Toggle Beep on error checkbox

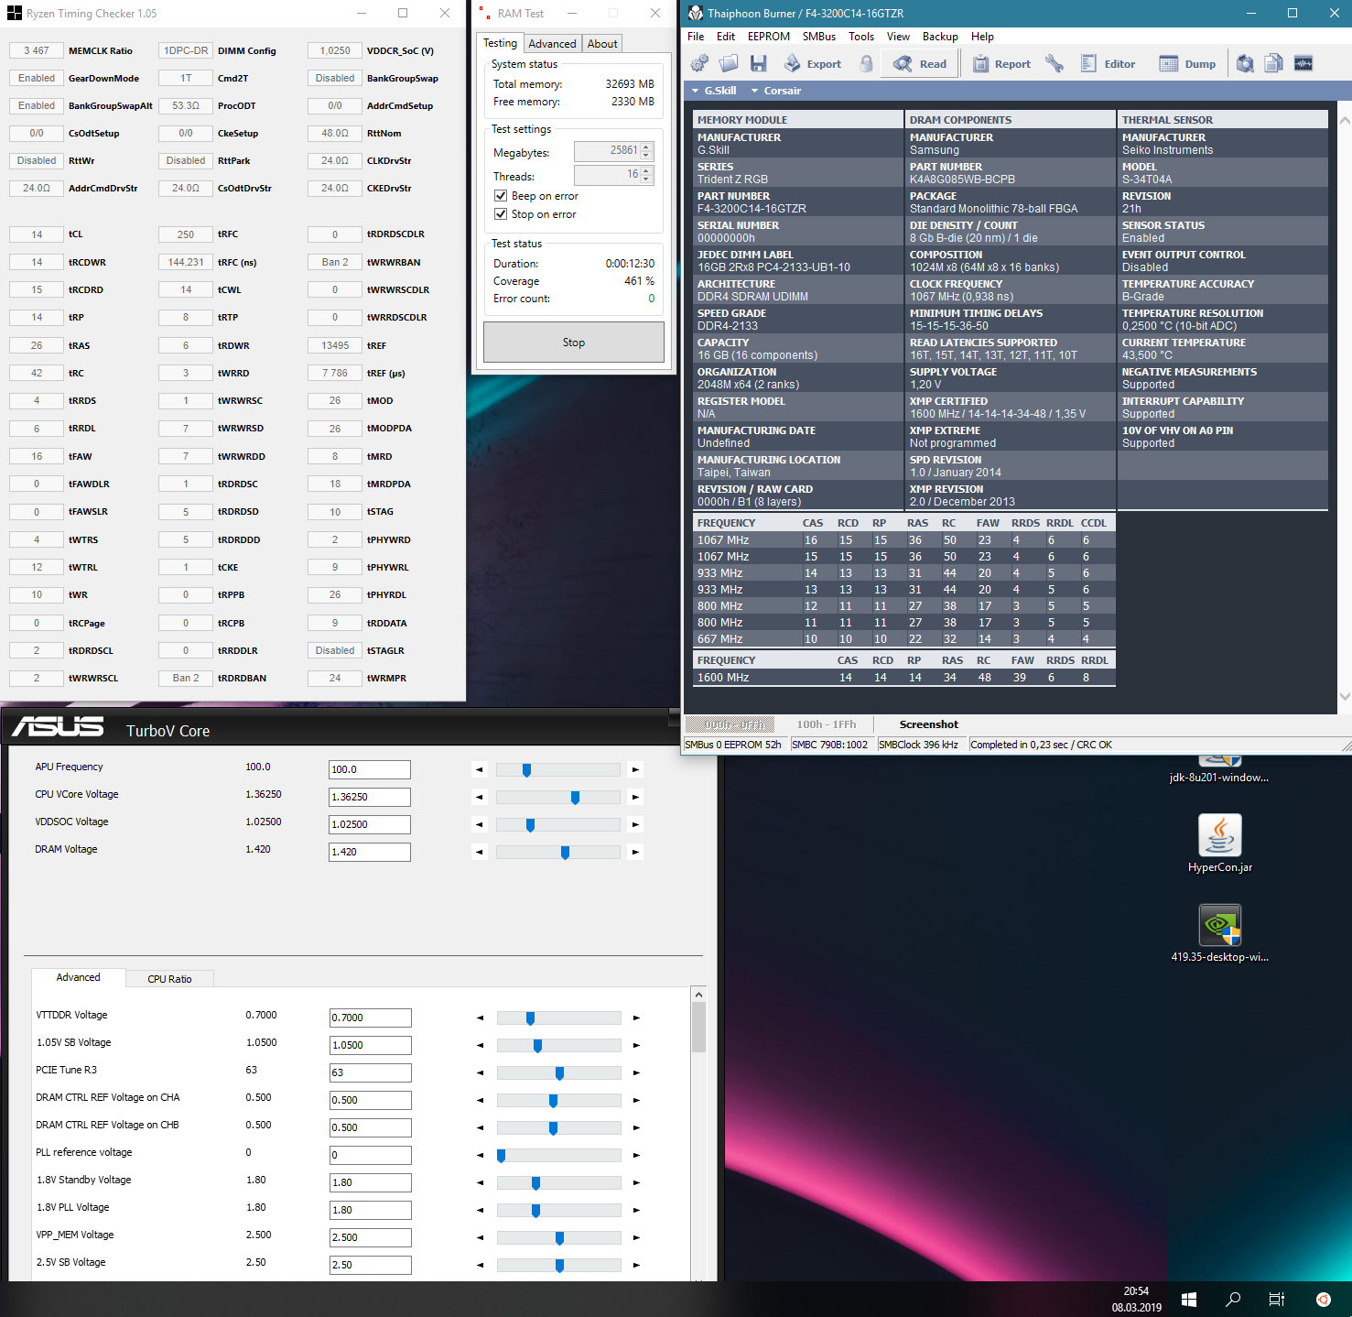tap(501, 195)
